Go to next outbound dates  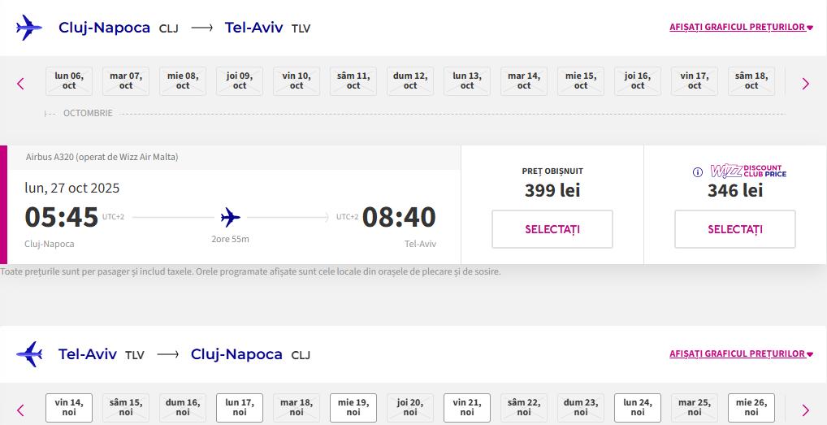click(805, 83)
